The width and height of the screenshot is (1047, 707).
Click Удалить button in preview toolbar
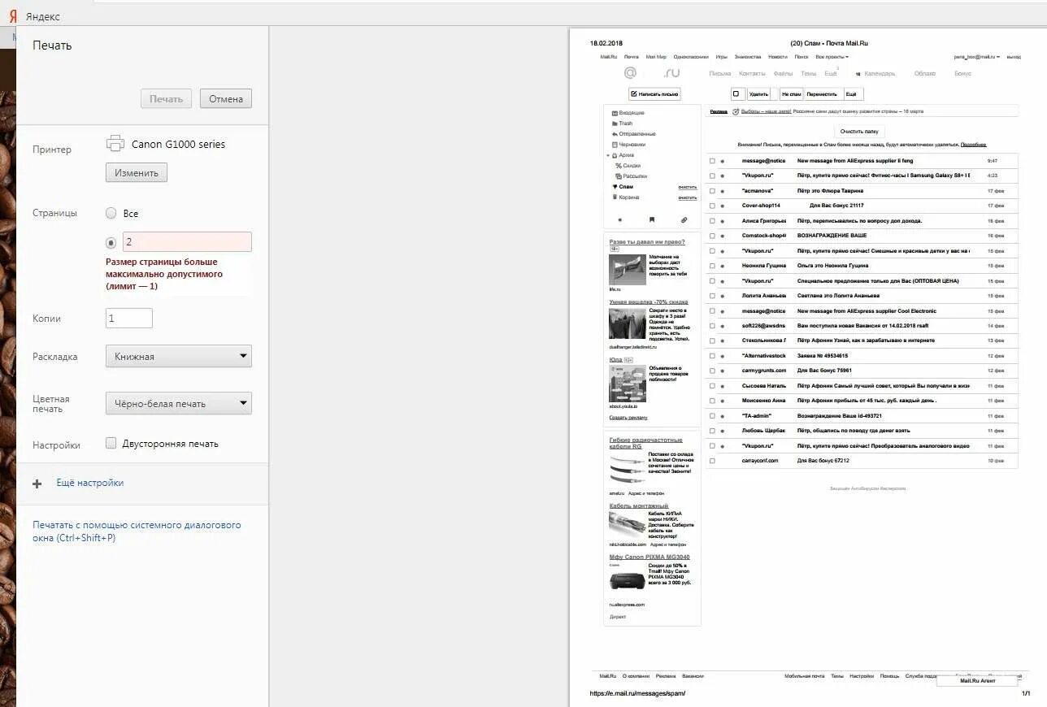point(758,94)
